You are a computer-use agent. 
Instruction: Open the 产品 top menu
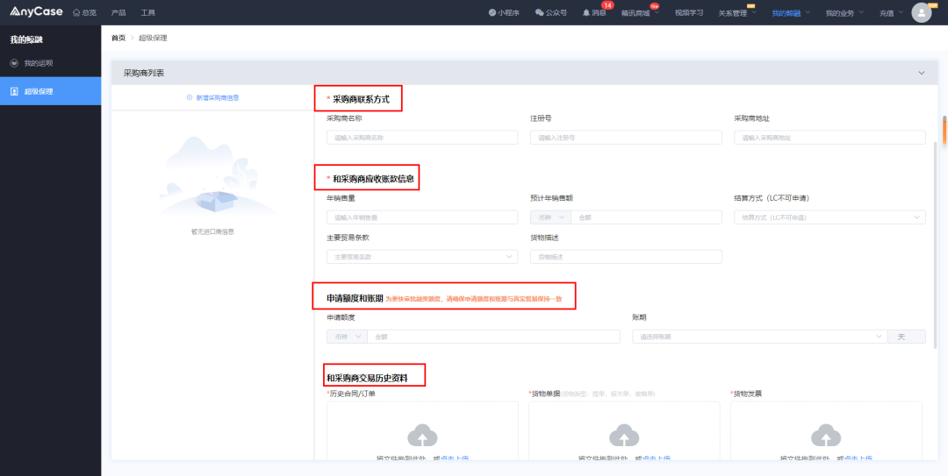point(118,13)
